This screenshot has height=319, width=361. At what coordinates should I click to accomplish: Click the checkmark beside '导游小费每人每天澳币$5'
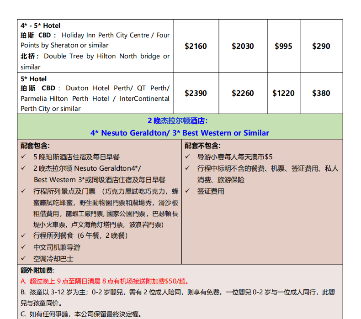187,157
